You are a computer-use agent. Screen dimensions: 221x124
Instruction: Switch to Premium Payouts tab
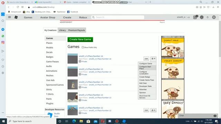coord(77,30)
